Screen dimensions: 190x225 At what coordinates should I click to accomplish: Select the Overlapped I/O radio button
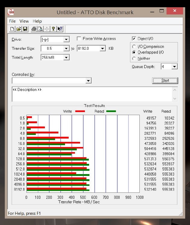[x=134, y=52]
